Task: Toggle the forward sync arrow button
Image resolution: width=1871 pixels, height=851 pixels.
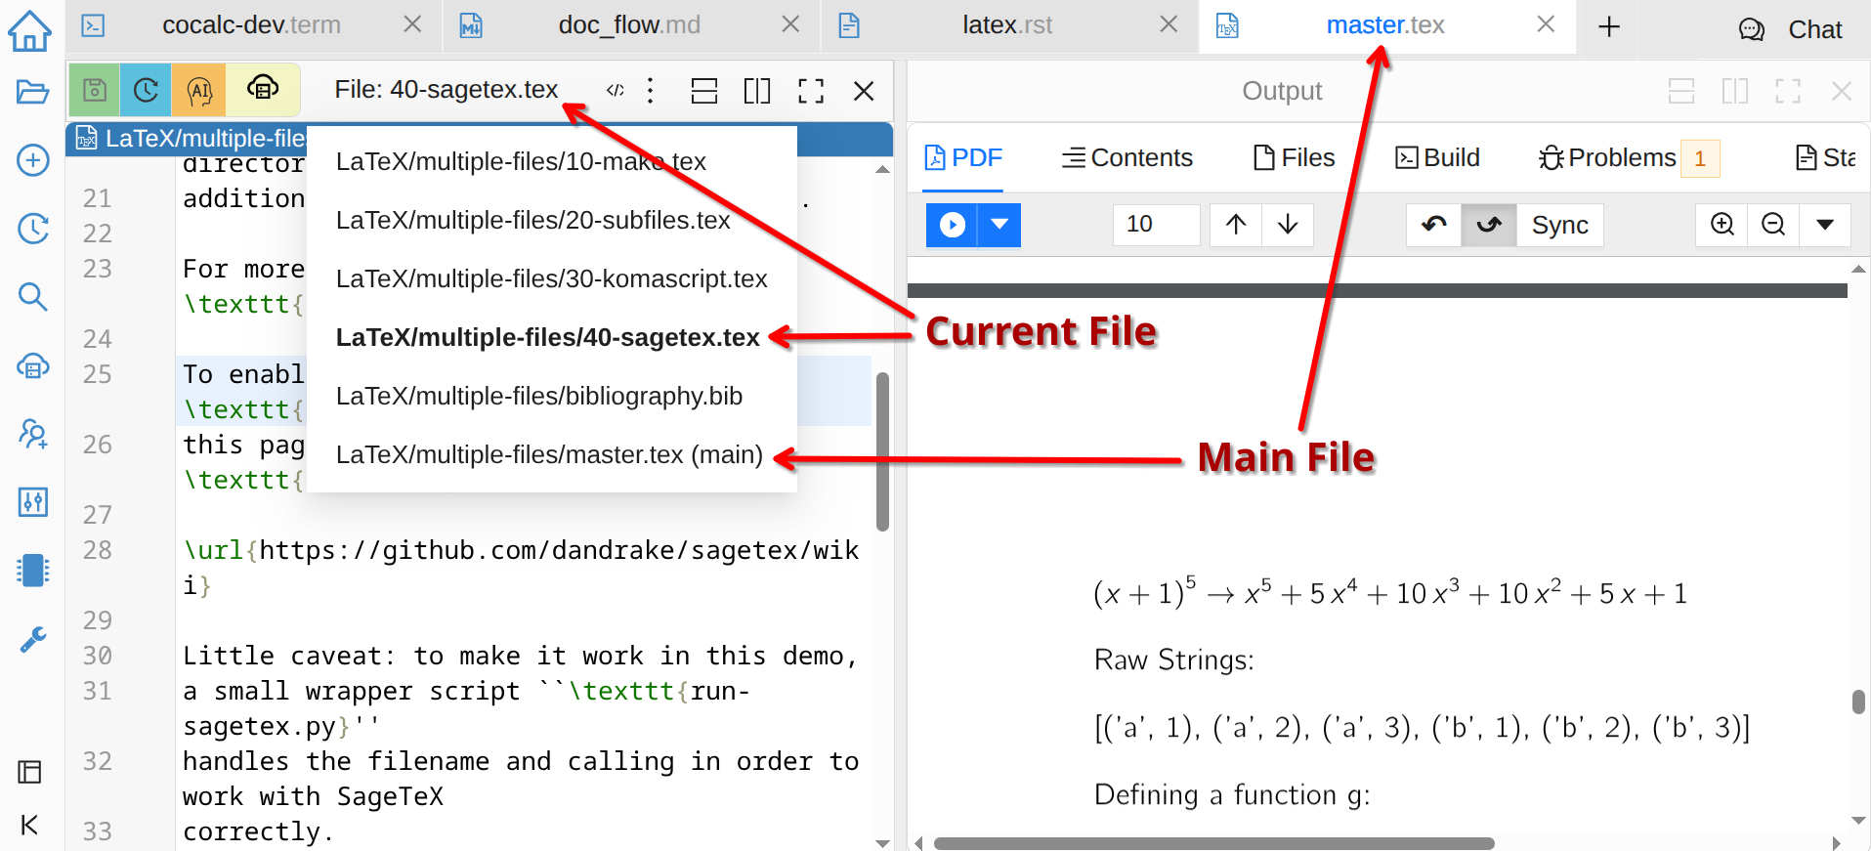Action: [1488, 225]
